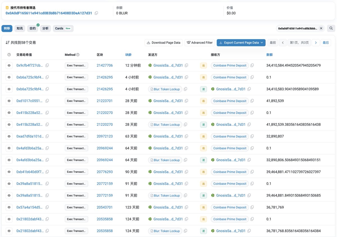The width and height of the screenshot is (337, 237).
Task: Open block number 20776293 link
Action: click(105, 172)
